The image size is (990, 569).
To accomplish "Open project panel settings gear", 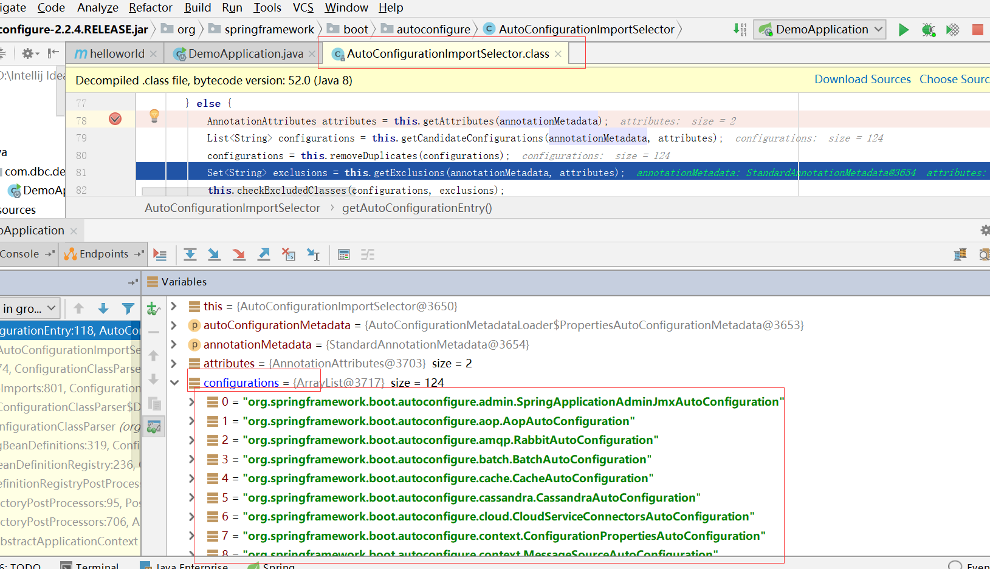I will [28, 53].
